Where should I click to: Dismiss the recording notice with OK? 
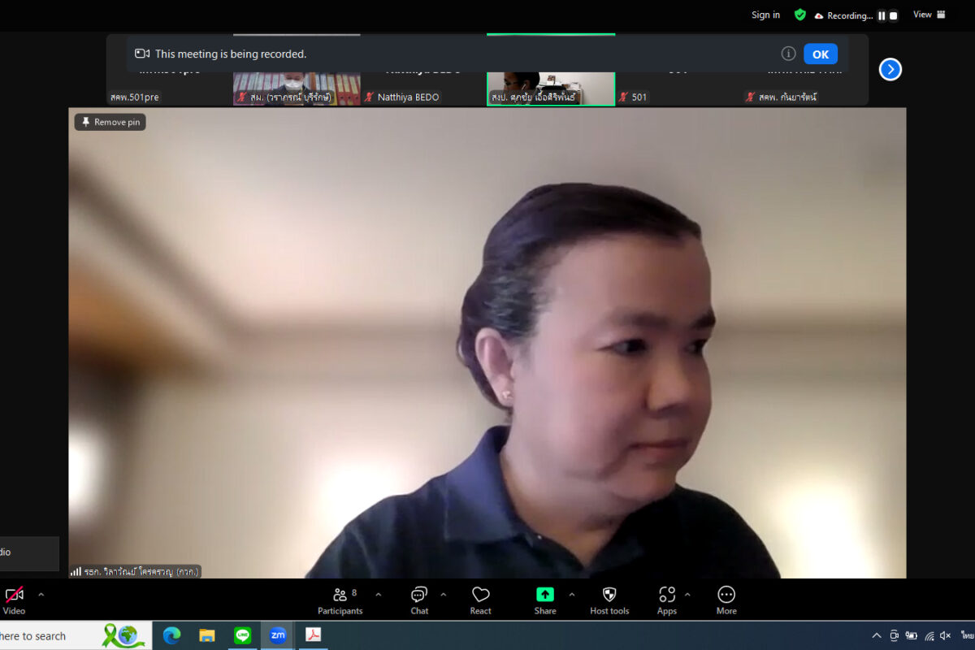[820, 54]
